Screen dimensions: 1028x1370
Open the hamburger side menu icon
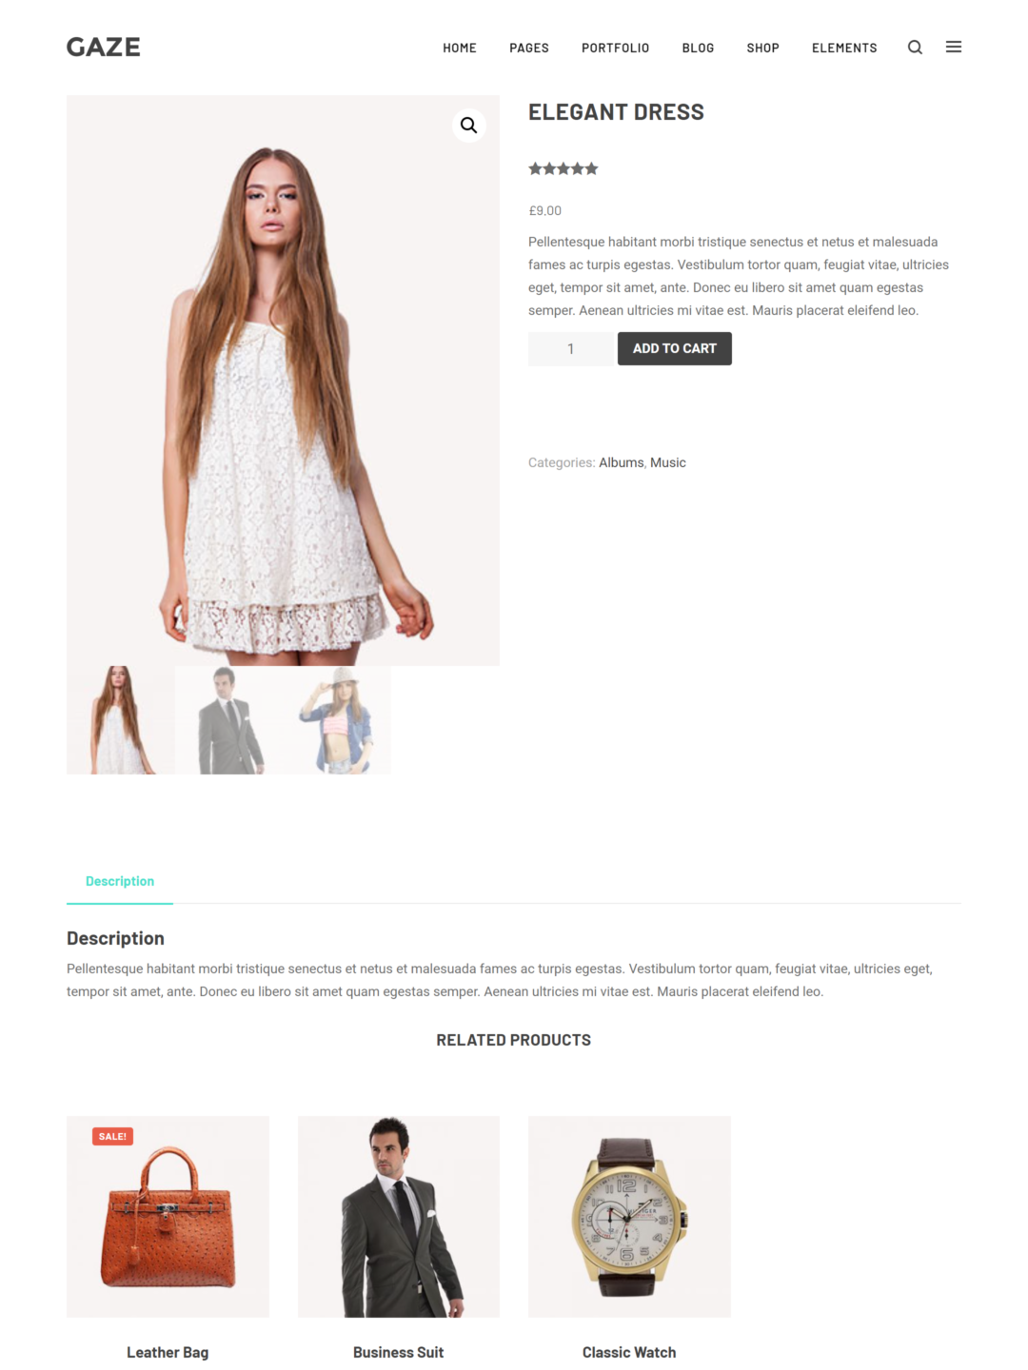pos(953,47)
